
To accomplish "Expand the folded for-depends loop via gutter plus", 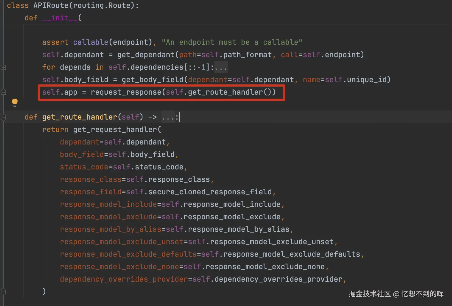I will [x=3, y=67].
